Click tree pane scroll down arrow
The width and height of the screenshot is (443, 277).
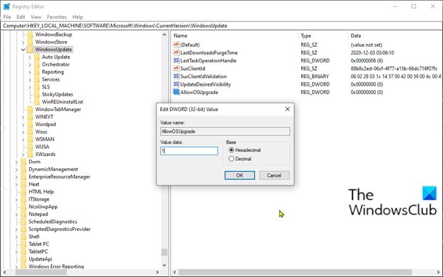[164, 265]
